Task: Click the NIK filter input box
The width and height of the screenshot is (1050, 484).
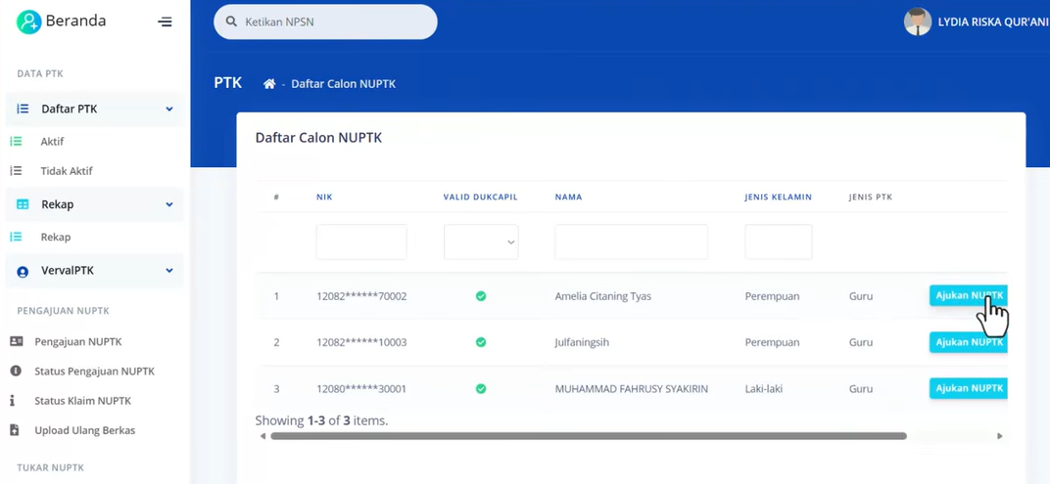Action: 361,242
